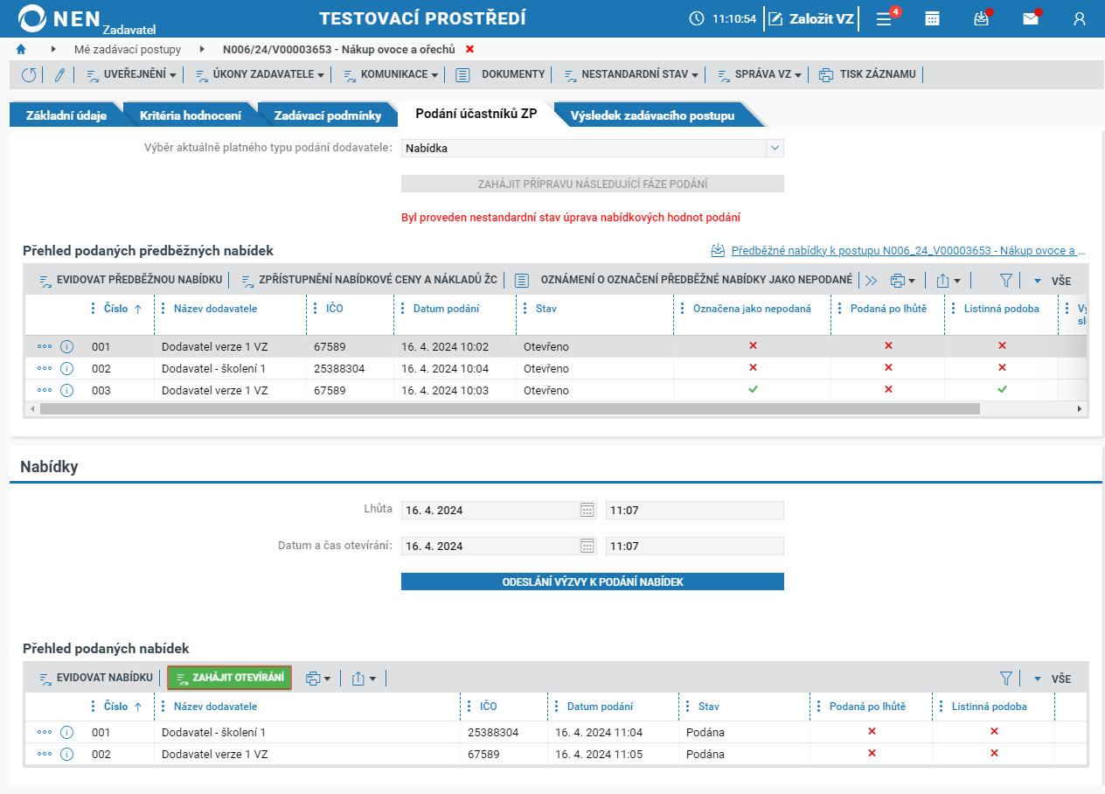Click the green check in Označena jako nepodaná row 003
1105x794 pixels.
[753, 389]
